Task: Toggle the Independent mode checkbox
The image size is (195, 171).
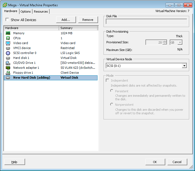Action: (x=107, y=81)
